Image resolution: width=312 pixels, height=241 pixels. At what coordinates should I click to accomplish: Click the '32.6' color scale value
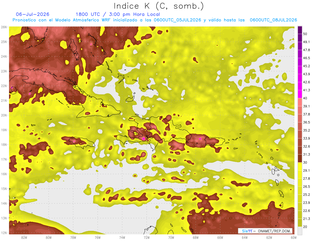(307, 146)
